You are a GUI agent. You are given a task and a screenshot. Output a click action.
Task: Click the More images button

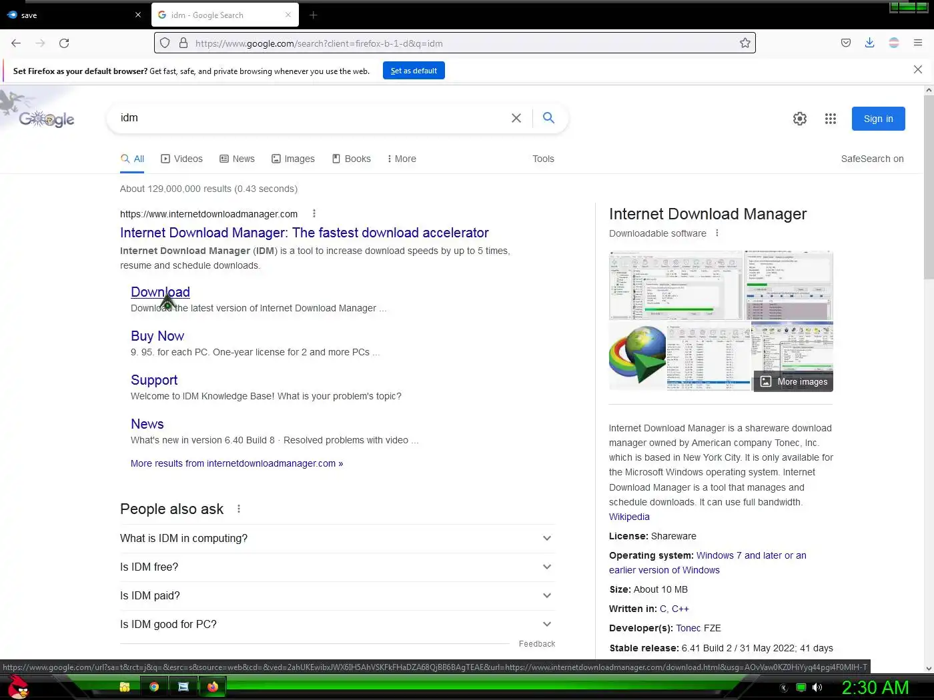pos(794,382)
